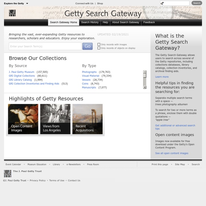Click the Connect with Us link

84,3
